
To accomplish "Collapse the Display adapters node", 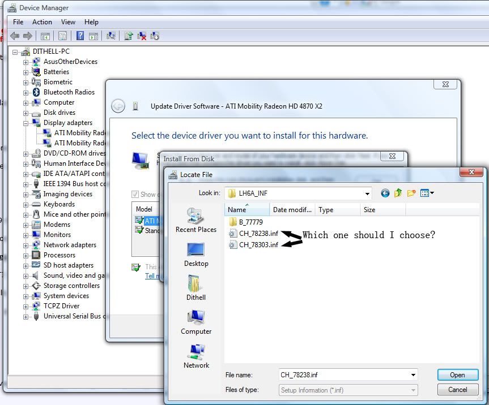I will pyautogui.click(x=25, y=123).
